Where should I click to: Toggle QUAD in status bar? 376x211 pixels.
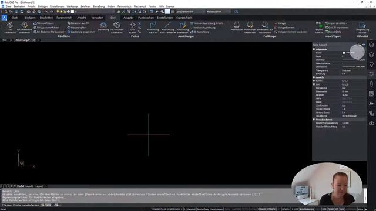pos(331,209)
